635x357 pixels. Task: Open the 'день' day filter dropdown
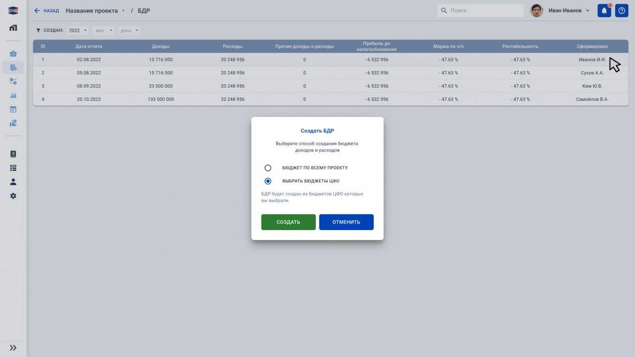(129, 30)
